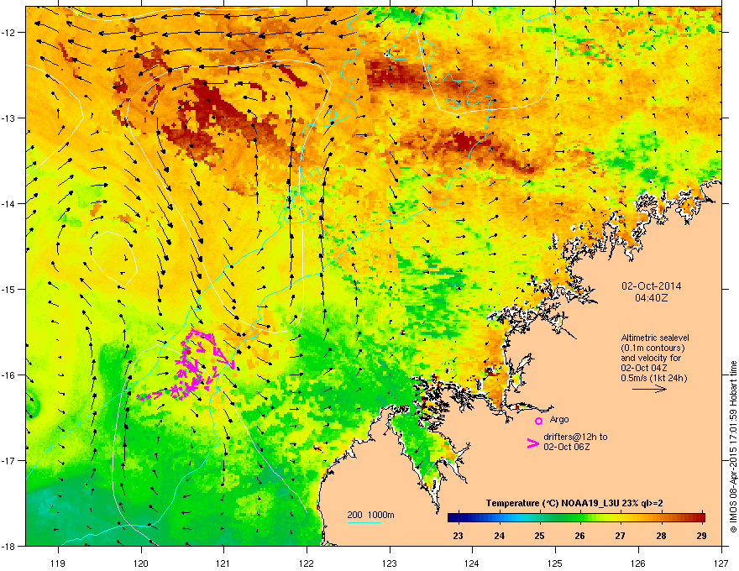Image resolution: width=739 pixels, height=571 pixels.
Task: Click the latitude axis label -12
Action: [8, 33]
